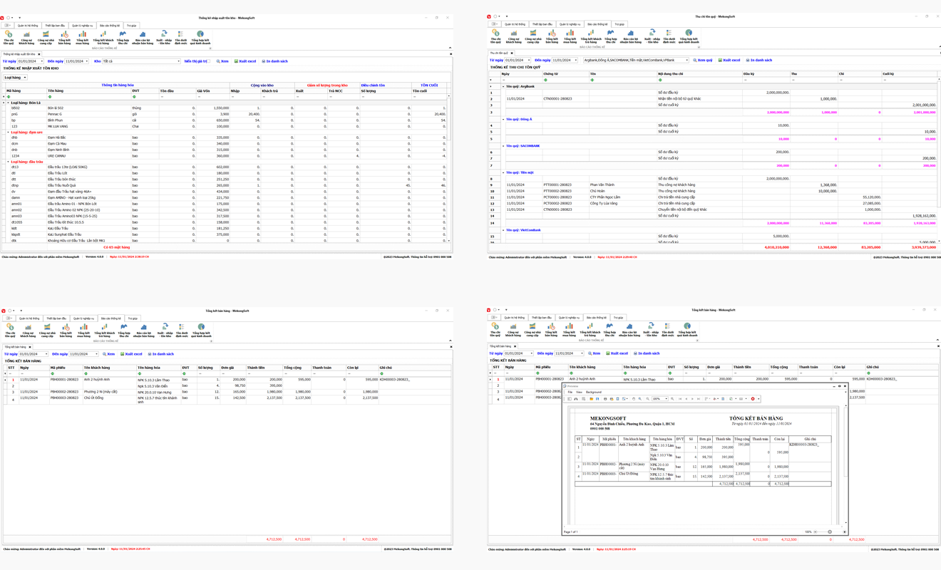The width and height of the screenshot is (941, 570).
Task: Open 'Công nợ khách hàng' in Thu chi tồn quỹ window
Action: [x=513, y=35]
